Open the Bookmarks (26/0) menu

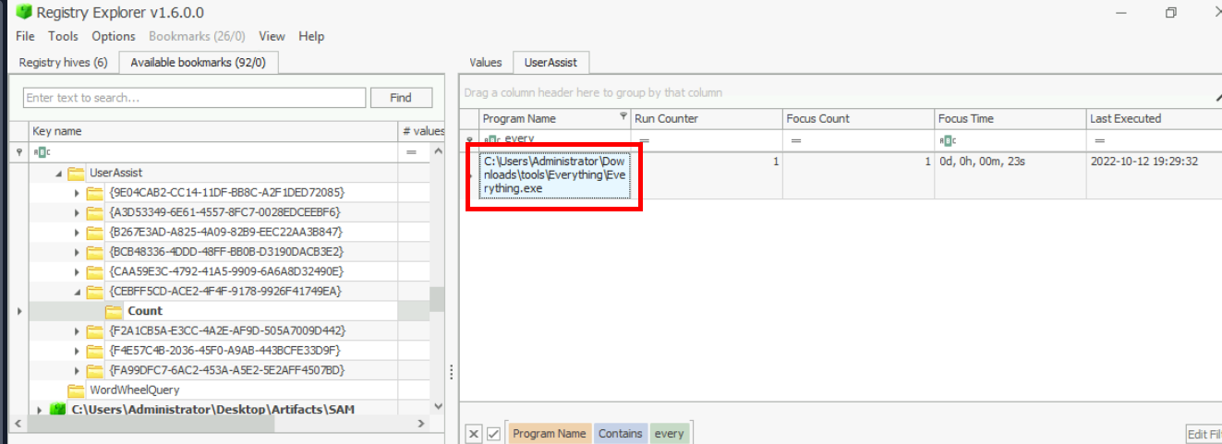tap(198, 36)
